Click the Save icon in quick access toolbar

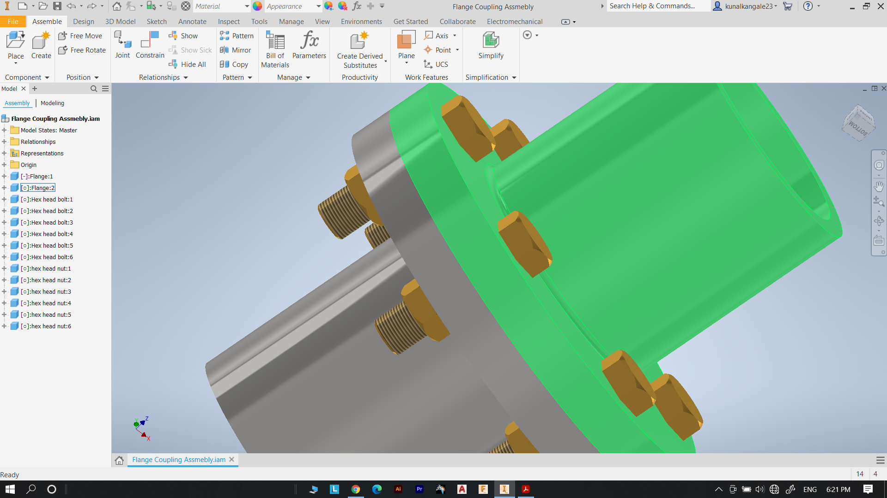click(x=57, y=6)
